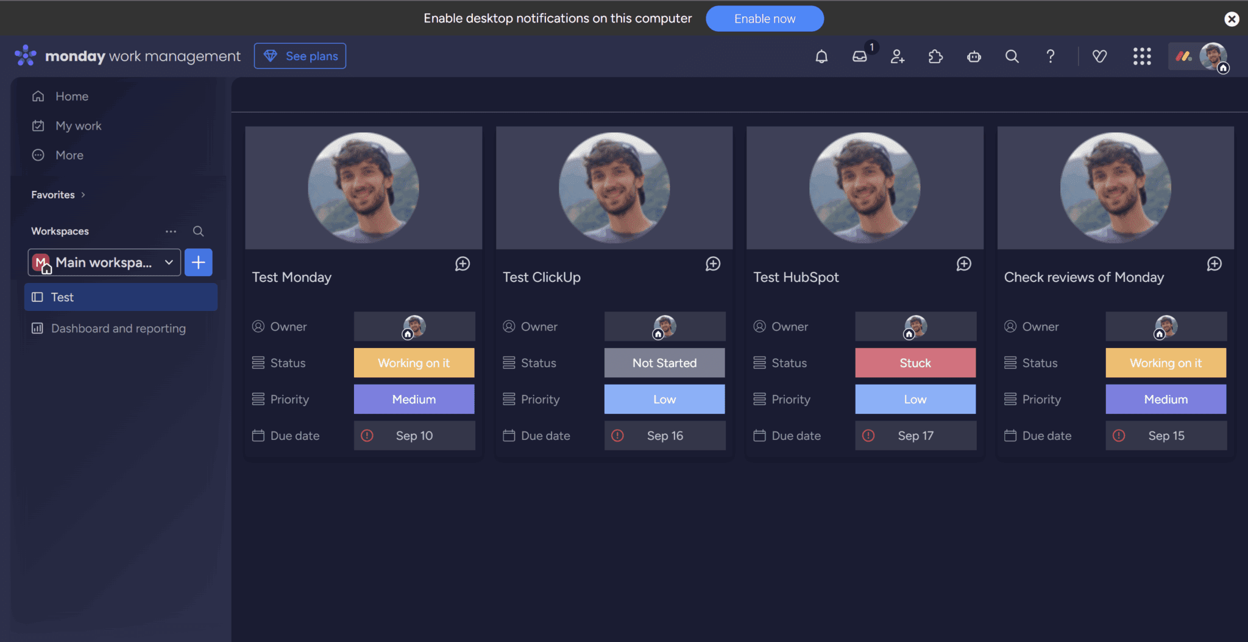Change Test Monday status Working on it
The height and width of the screenshot is (642, 1248).
click(x=414, y=363)
